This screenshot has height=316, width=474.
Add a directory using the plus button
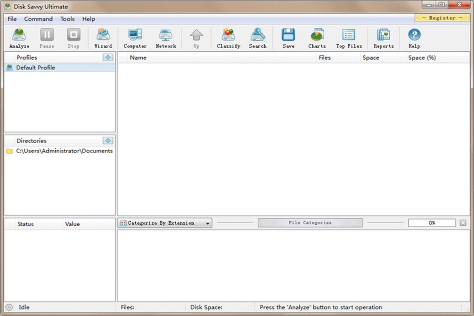click(108, 140)
